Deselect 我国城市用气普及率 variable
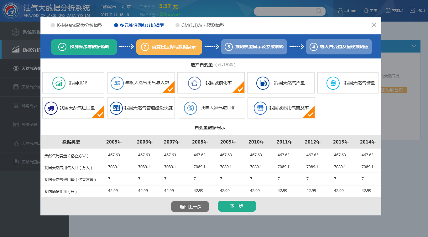428x237 pixels. [281, 108]
